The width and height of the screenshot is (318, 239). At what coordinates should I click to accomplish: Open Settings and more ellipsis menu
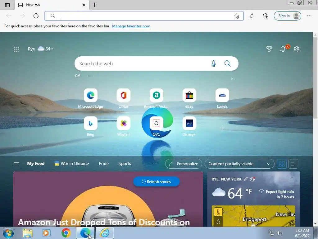tap(309, 16)
